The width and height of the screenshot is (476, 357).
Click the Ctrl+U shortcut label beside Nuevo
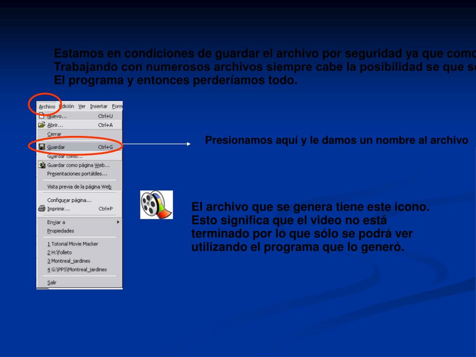click(105, 116)
